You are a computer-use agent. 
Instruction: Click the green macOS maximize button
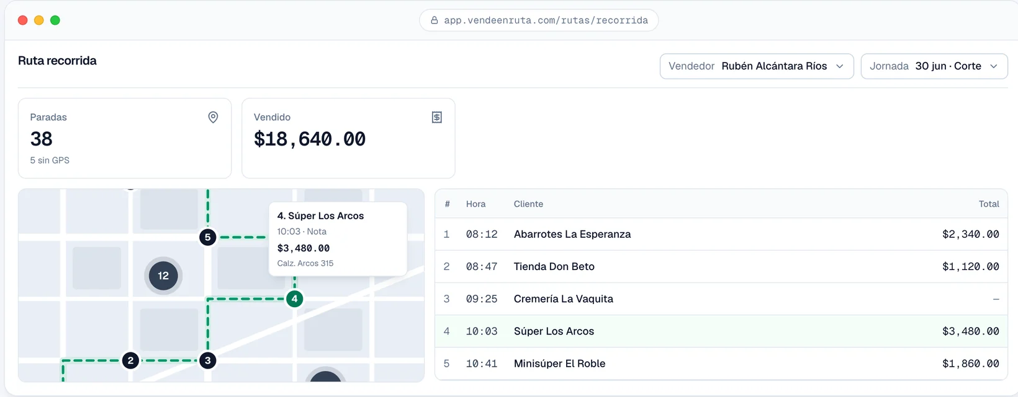tap(55, 20)
